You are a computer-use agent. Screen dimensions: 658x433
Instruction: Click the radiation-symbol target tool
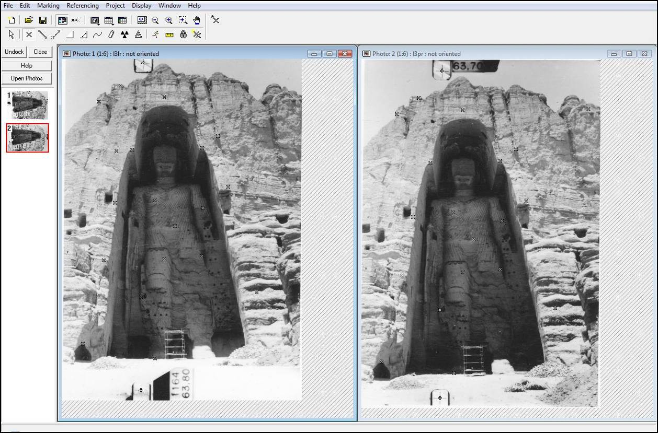pyautogui.click(x=124, y=34)
